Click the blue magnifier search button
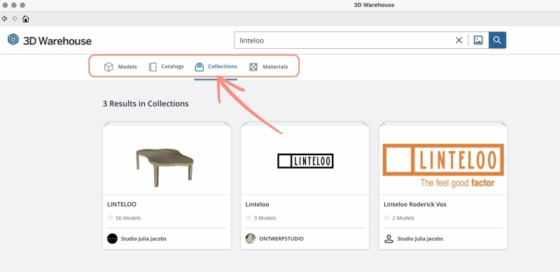Screen dimensions: 560x272 click(x=497, y=41)
